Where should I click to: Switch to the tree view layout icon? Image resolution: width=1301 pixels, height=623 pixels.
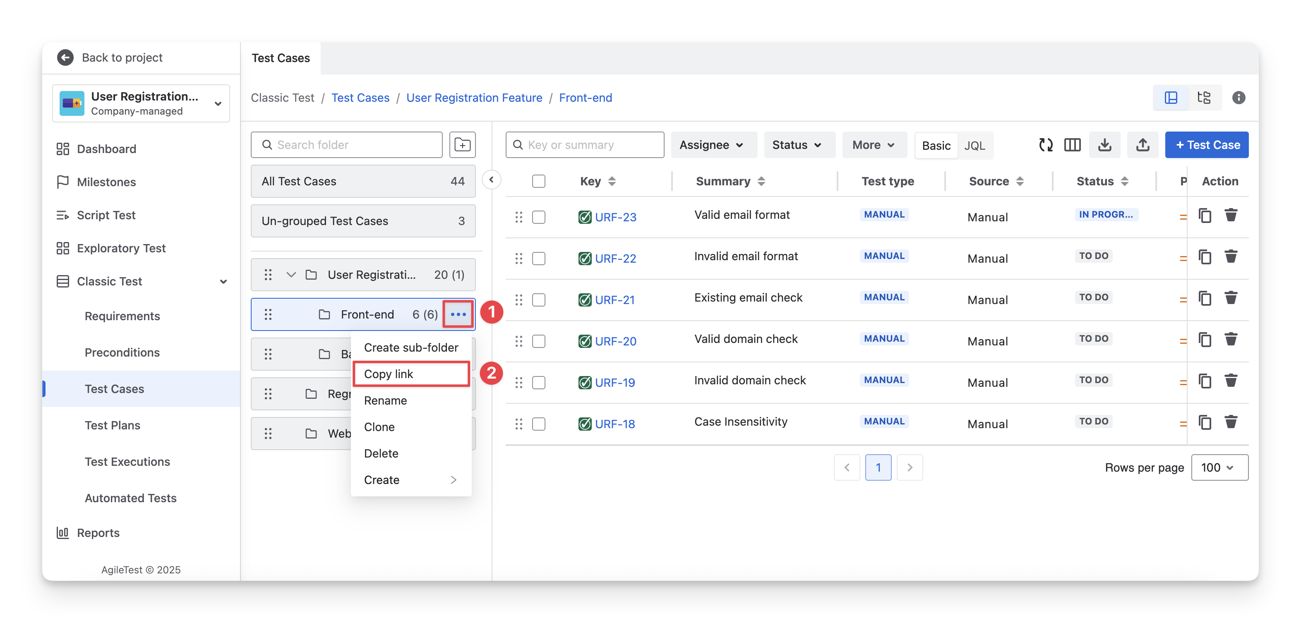coord(1203,98)
